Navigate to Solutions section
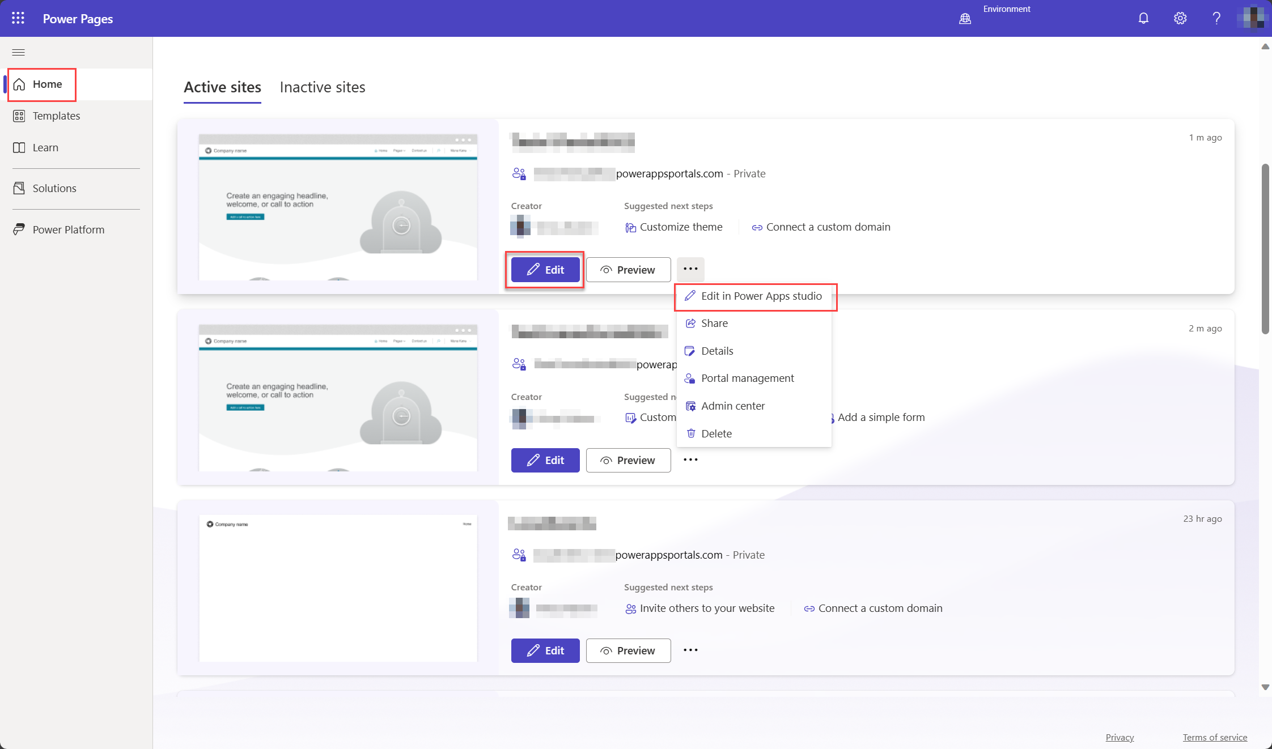 [x=54, y=188]
